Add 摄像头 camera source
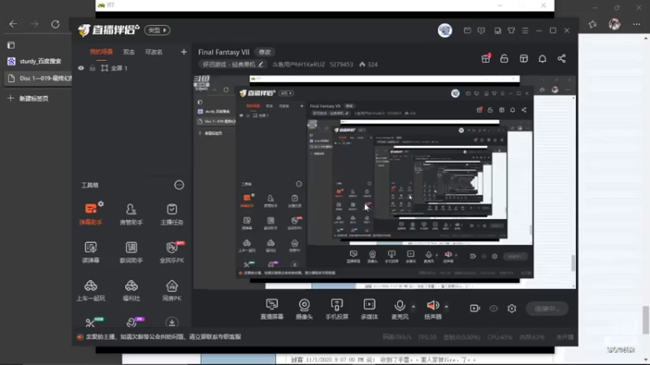This screenshot has height=365, width=650. point(304,309)
